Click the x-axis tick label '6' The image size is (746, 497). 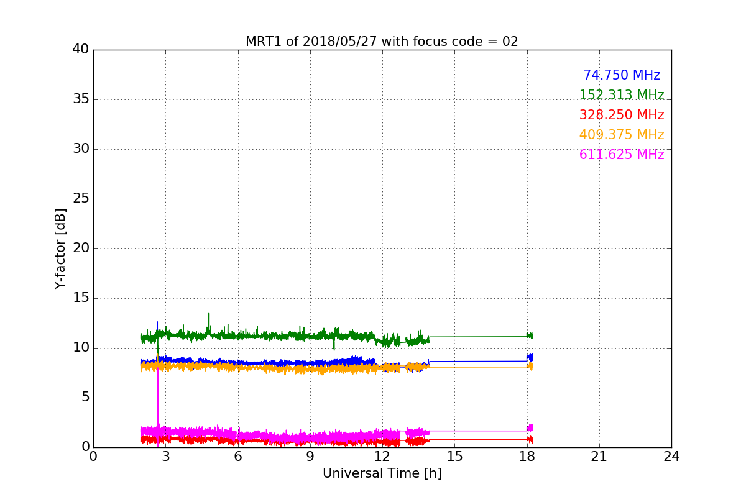(x=237, y=457)
